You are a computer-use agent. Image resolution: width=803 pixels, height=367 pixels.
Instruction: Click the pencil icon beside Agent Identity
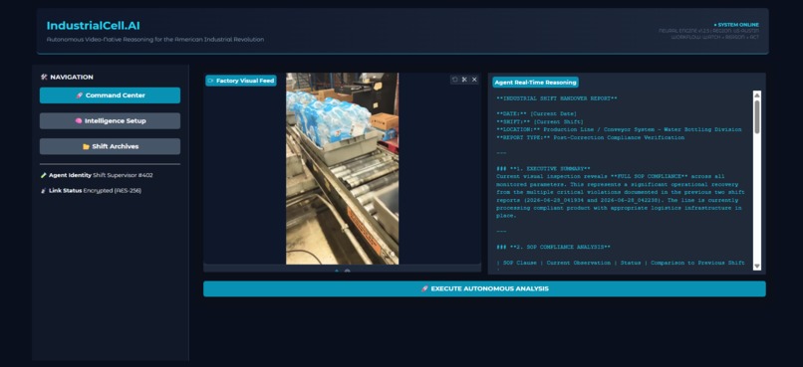point(44,175)
